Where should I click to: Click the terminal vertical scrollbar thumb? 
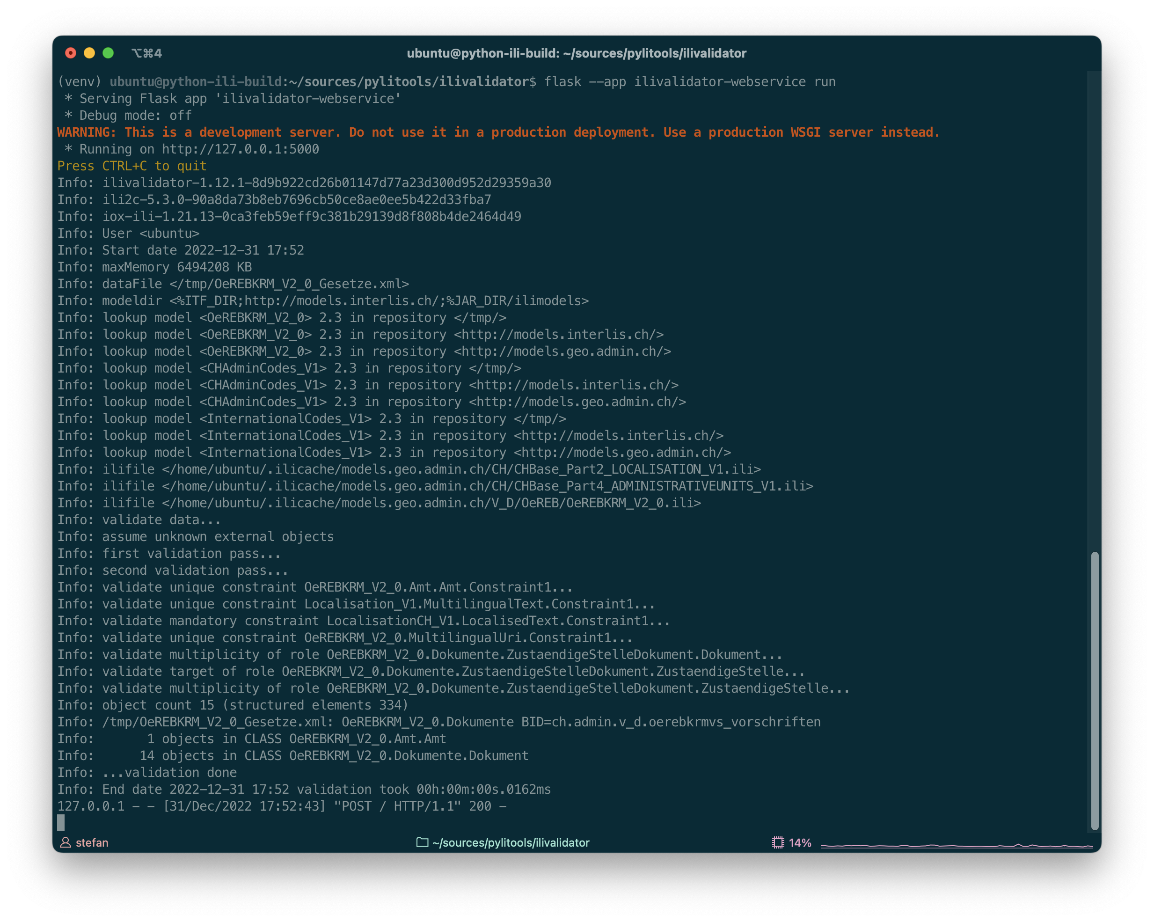click(1095, 691)
